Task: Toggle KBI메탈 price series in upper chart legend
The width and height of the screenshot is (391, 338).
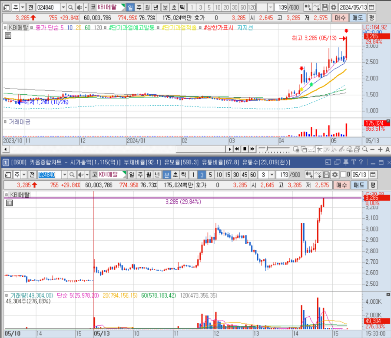Action: (5, 28)
